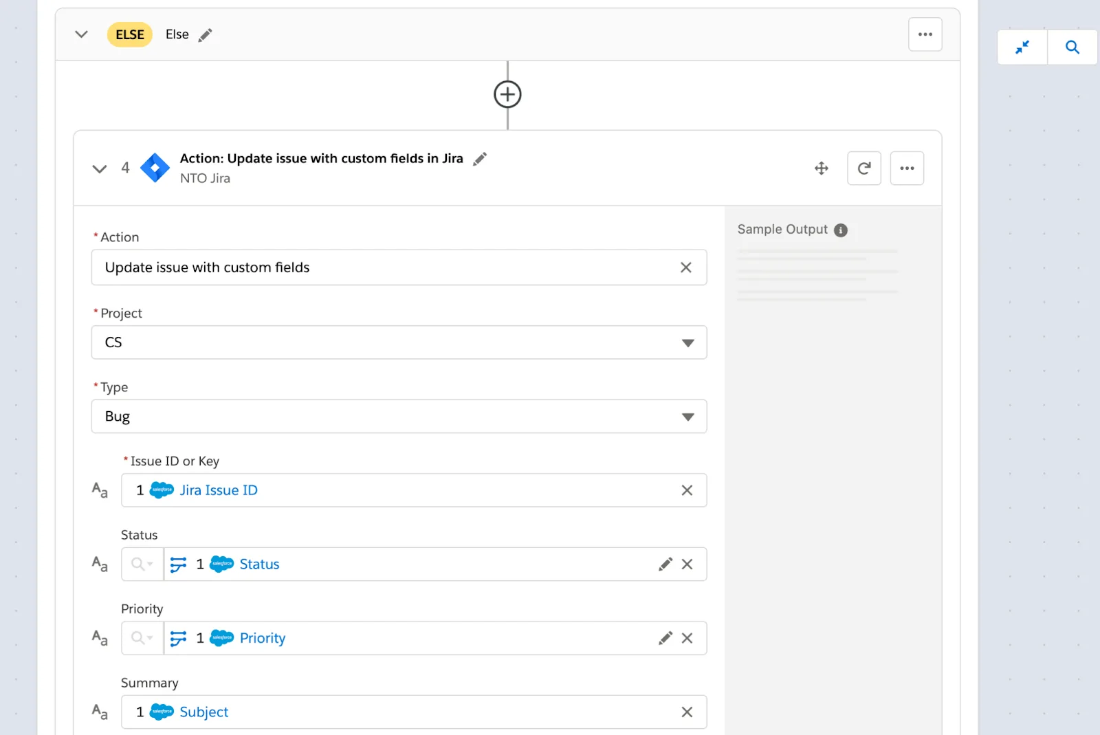
Task: Collapse step 4 using its chevron
Action: click(x=99, y=168)
